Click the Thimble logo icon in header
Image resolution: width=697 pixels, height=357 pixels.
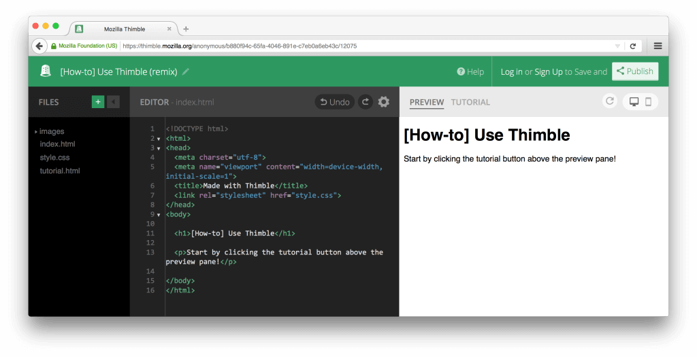coord(46,71)
